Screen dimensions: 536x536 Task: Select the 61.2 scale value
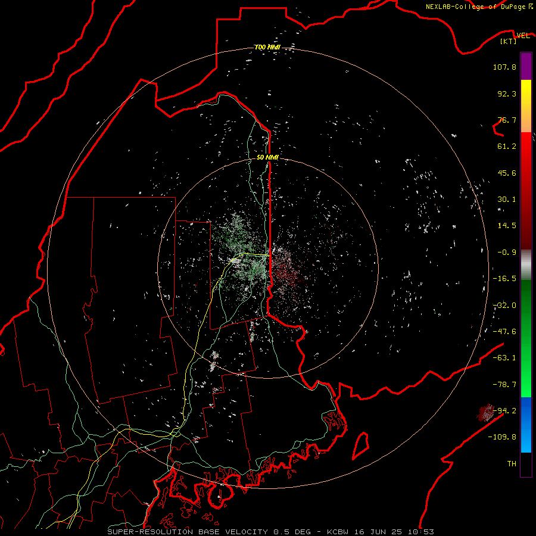pos(507,147)
